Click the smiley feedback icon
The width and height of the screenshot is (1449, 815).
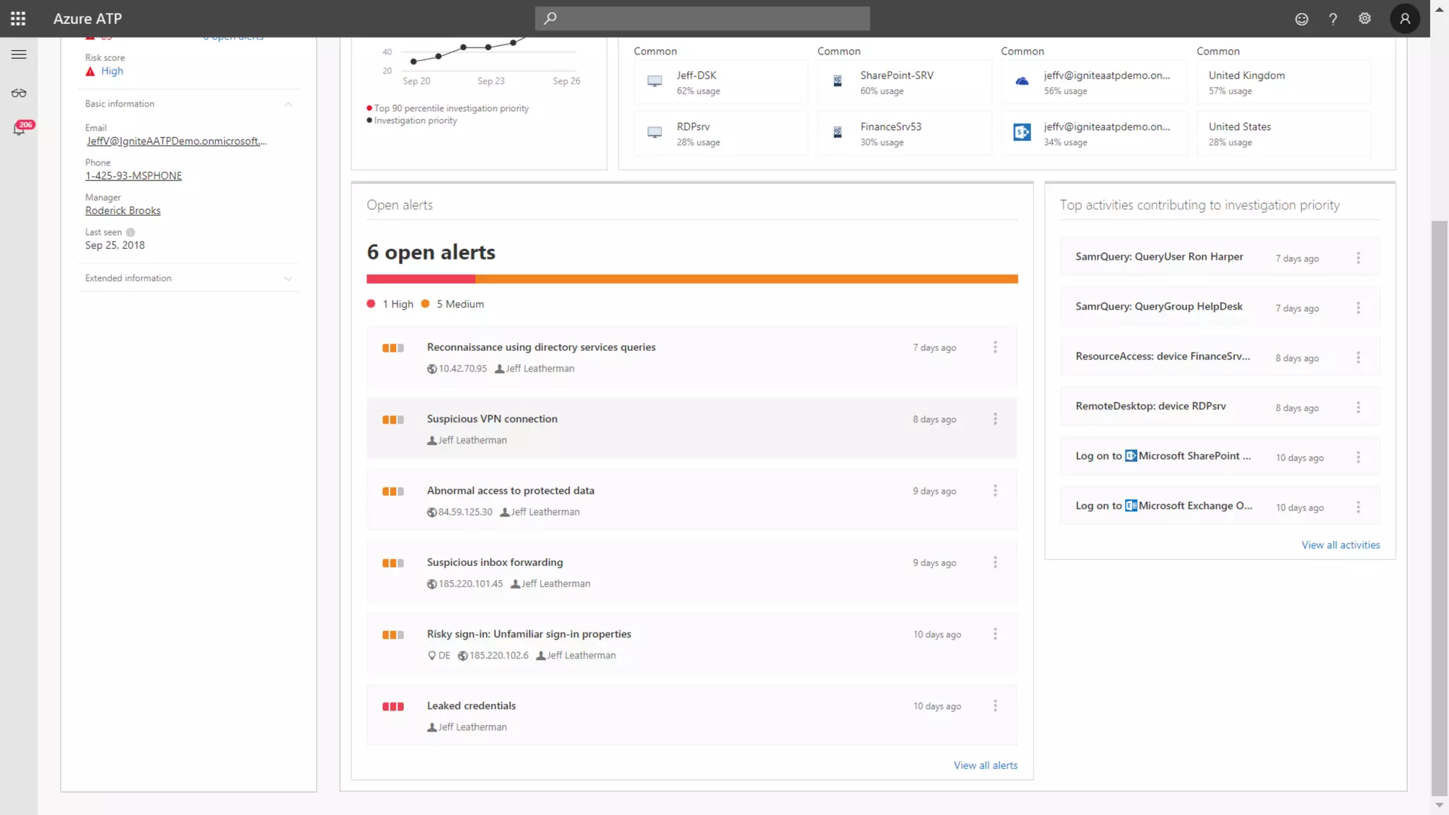pyautogui.click(x=1301, y=19)
